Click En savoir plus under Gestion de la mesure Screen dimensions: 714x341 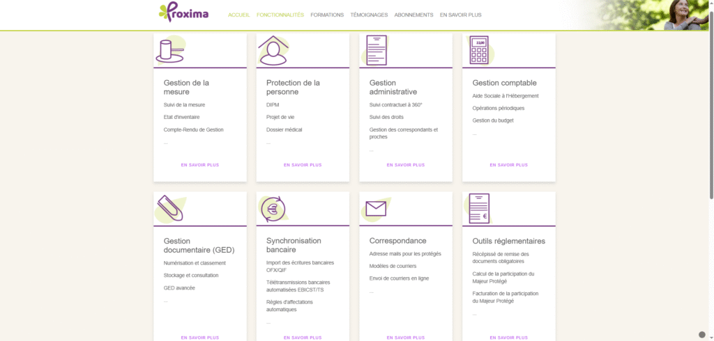(x=199, y=165)
